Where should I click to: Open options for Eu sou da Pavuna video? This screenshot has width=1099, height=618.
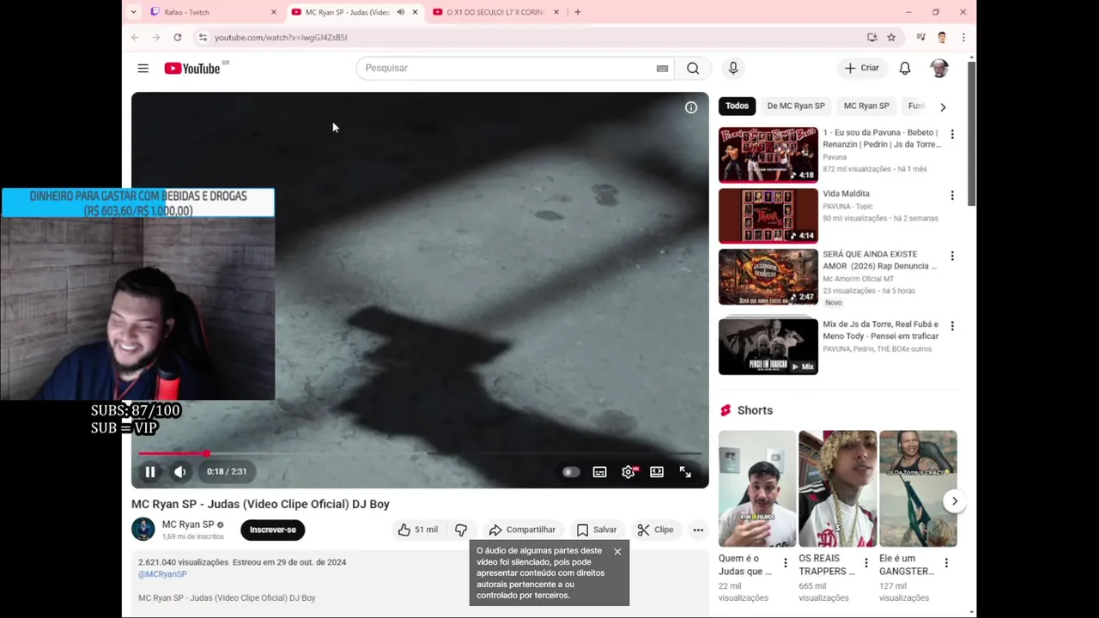point(951,135)
